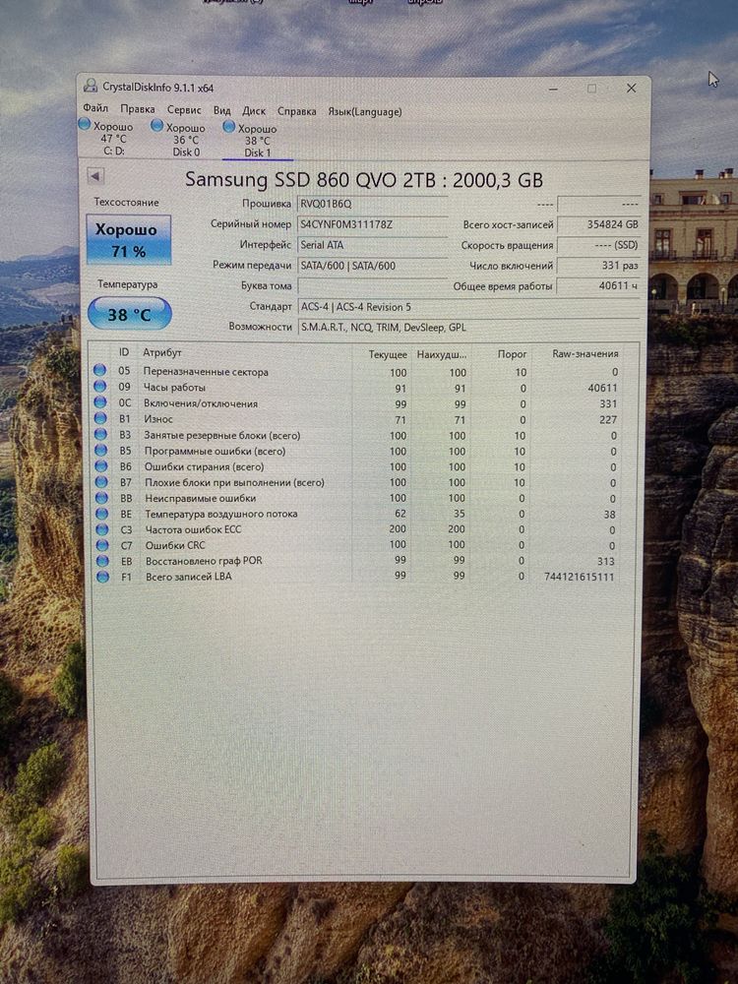Click raw value 744121615111

(x=579, y=577)
